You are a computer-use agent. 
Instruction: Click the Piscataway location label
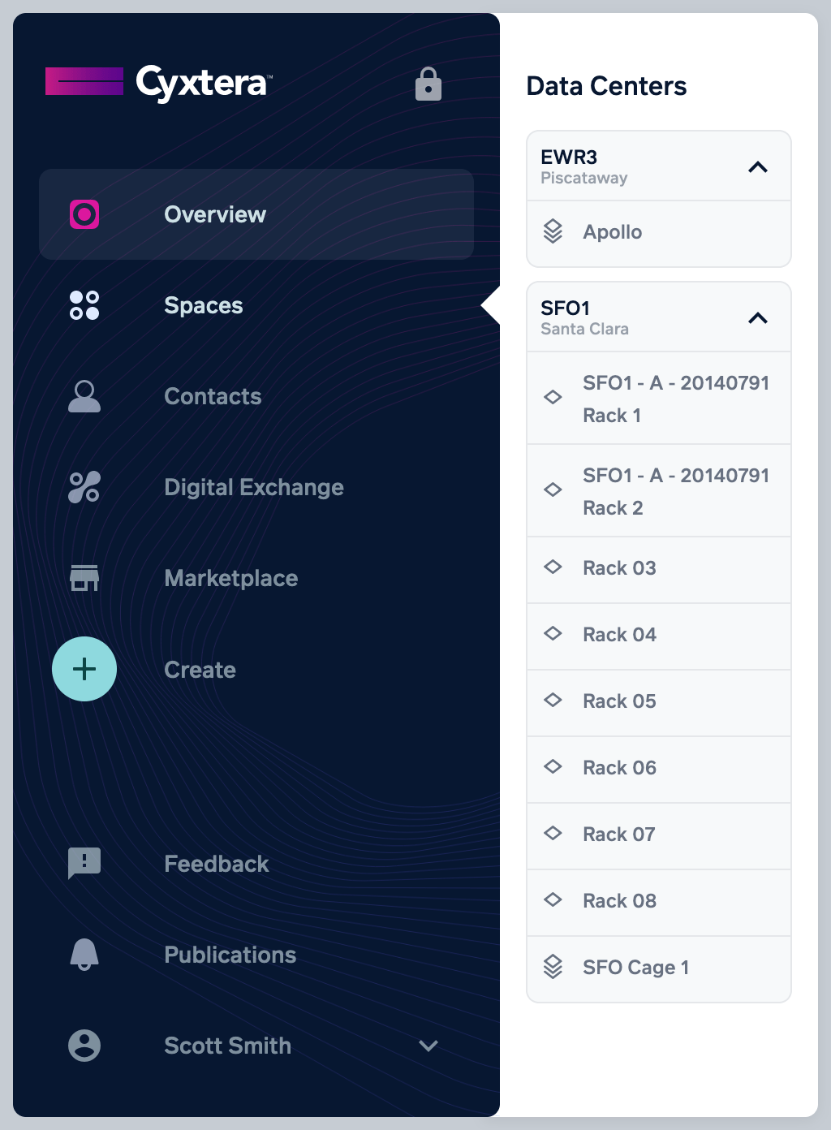point(584,178)
